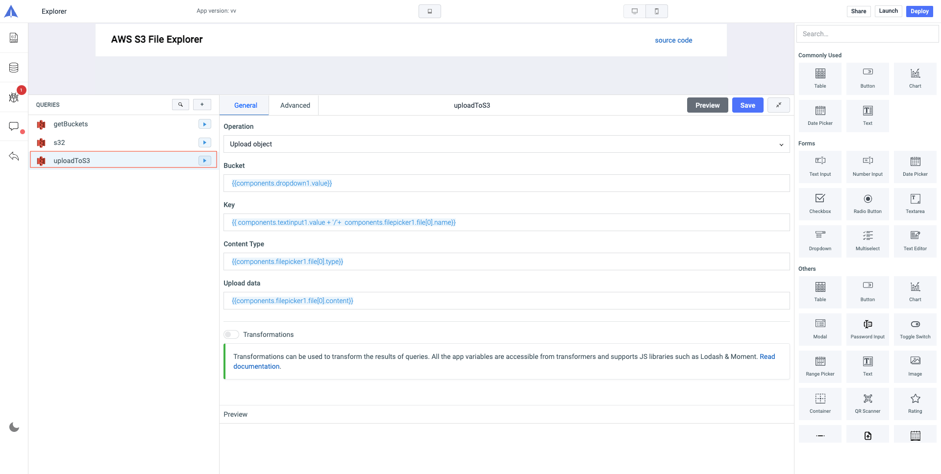Switch to the General tab
941x474 pixels.
[246, 105]
